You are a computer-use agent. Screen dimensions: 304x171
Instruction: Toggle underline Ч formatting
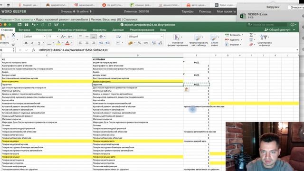tap(39, 43)
